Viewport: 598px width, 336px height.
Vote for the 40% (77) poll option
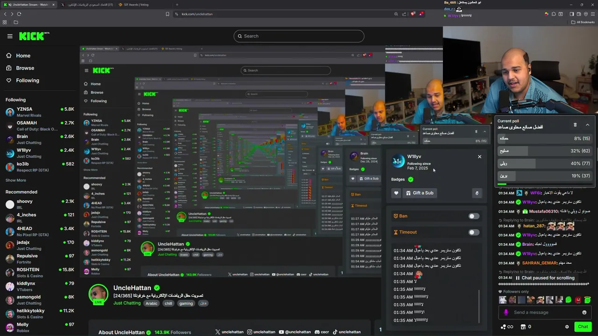[545, 163]
